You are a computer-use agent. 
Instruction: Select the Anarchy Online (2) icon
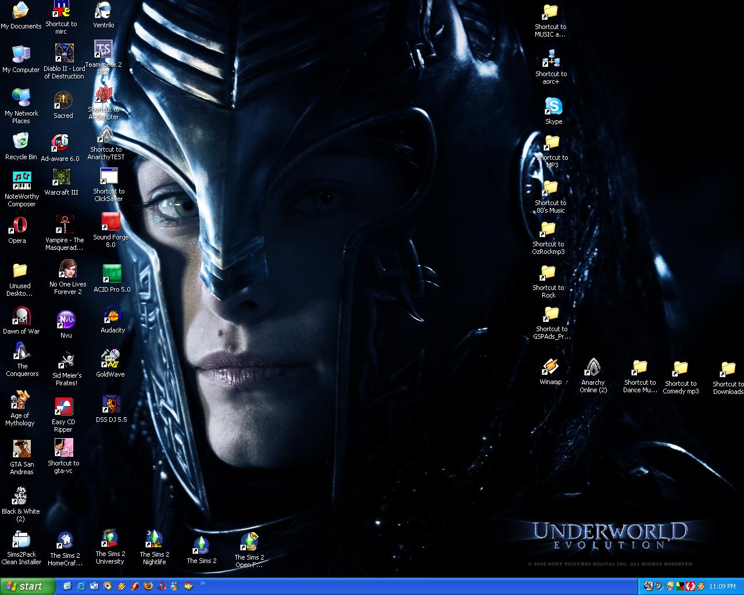click(593, 368)
